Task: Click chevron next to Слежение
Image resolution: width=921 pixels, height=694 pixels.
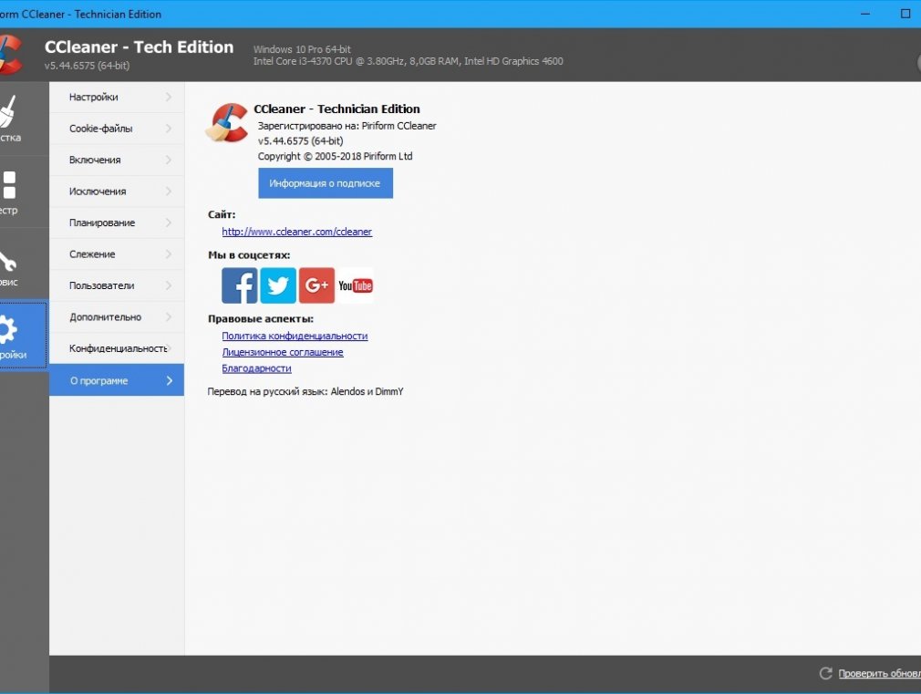Action: point(169,254)
